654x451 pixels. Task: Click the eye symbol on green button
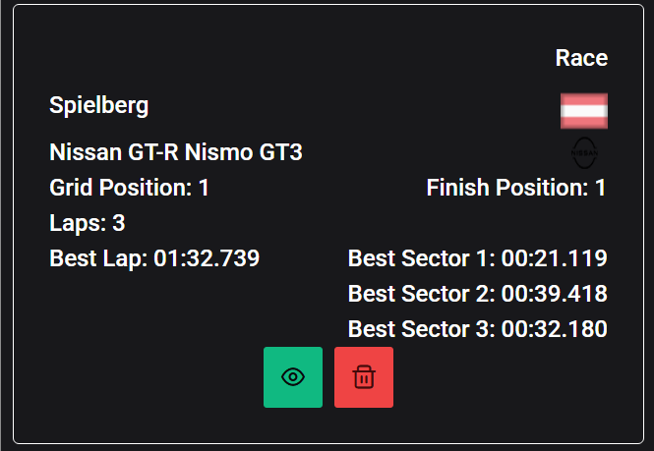click(293, 377)
